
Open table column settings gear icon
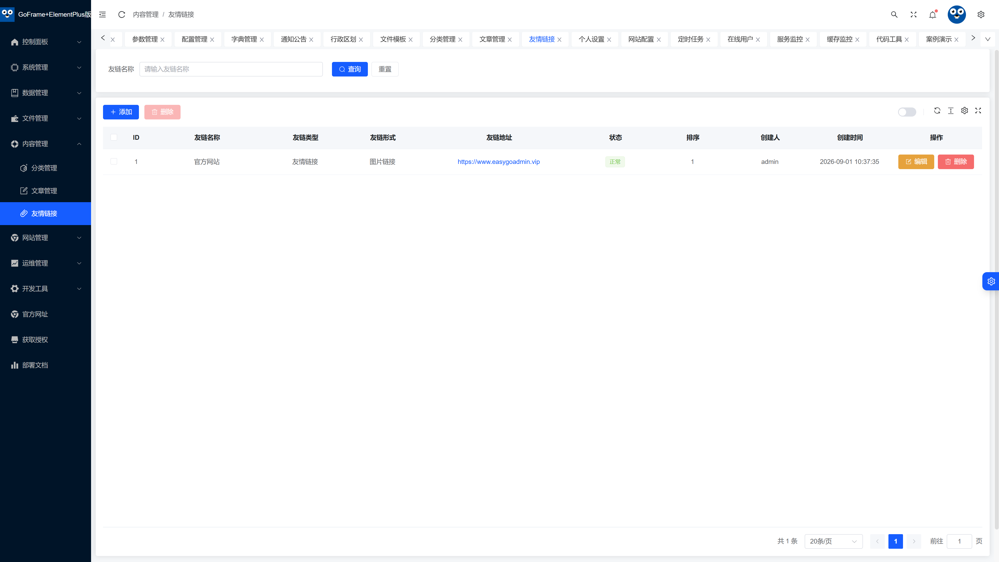(964, 111)
